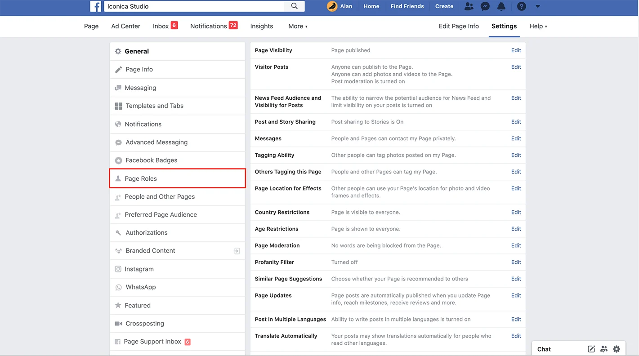Viewport: 639px width, 356px height.
Task: Click the Facebook icon beside Page Support Inbox
Action: click(x=118, y=342)
